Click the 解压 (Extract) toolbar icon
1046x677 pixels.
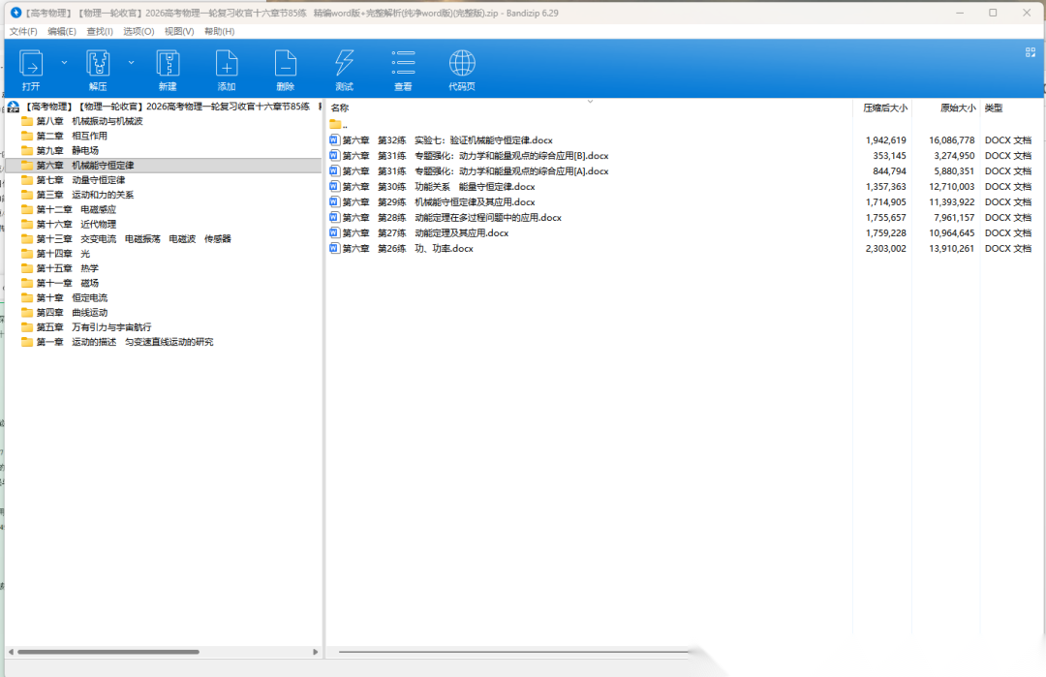coord(98,65)
